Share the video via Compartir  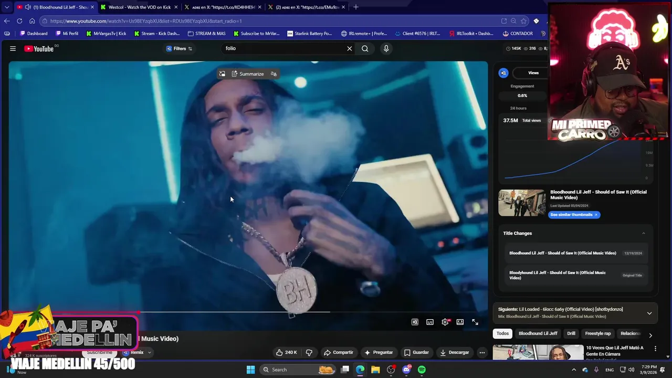(339, 352)
